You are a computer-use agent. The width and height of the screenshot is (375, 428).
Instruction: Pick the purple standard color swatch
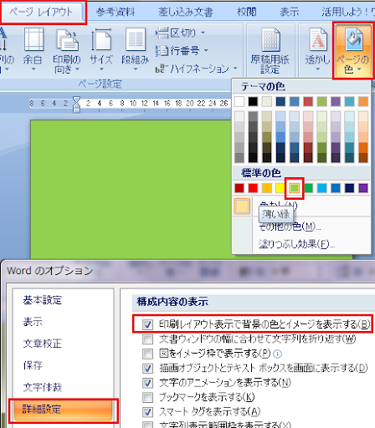363,188
